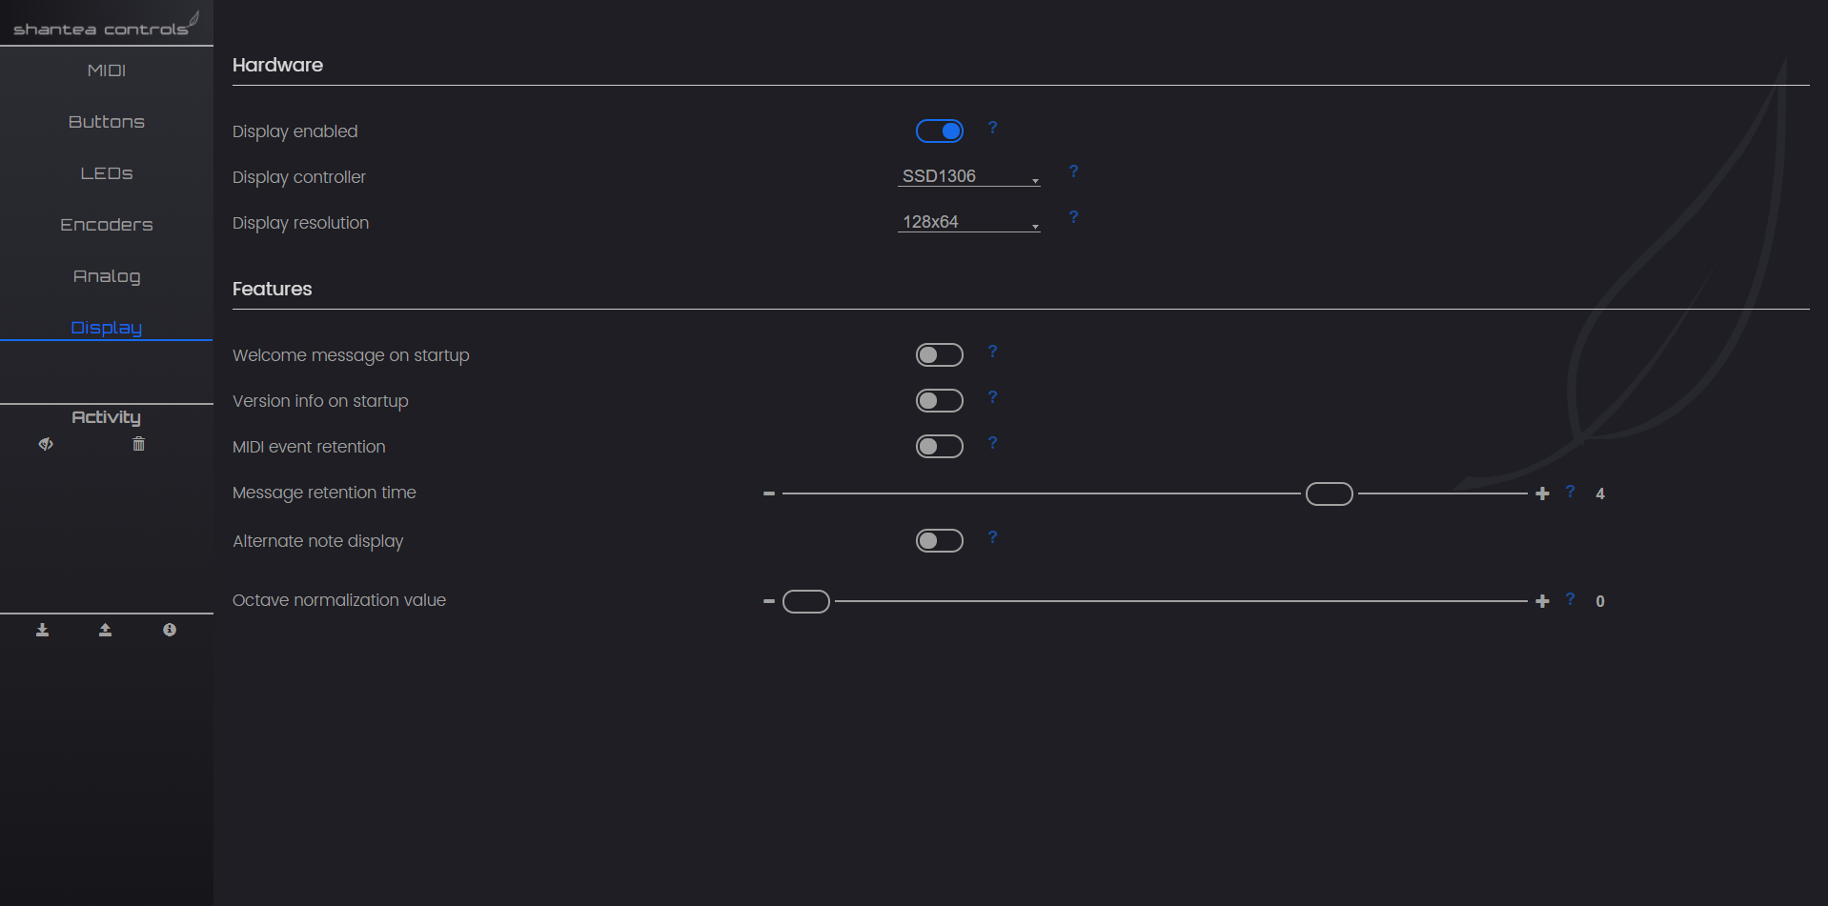Click the upload restore icon in sidebar

(x=106, y=630)
